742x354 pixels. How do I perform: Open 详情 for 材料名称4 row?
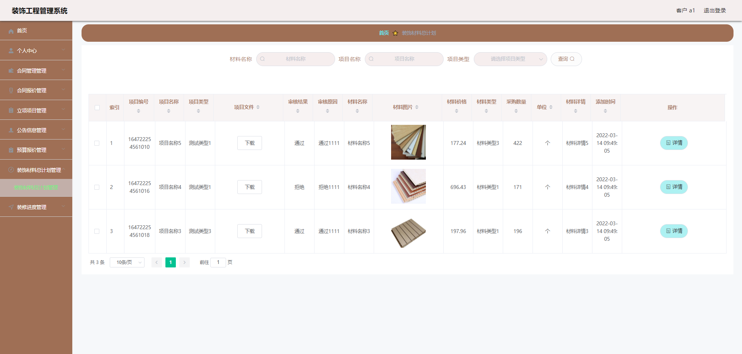674,187
